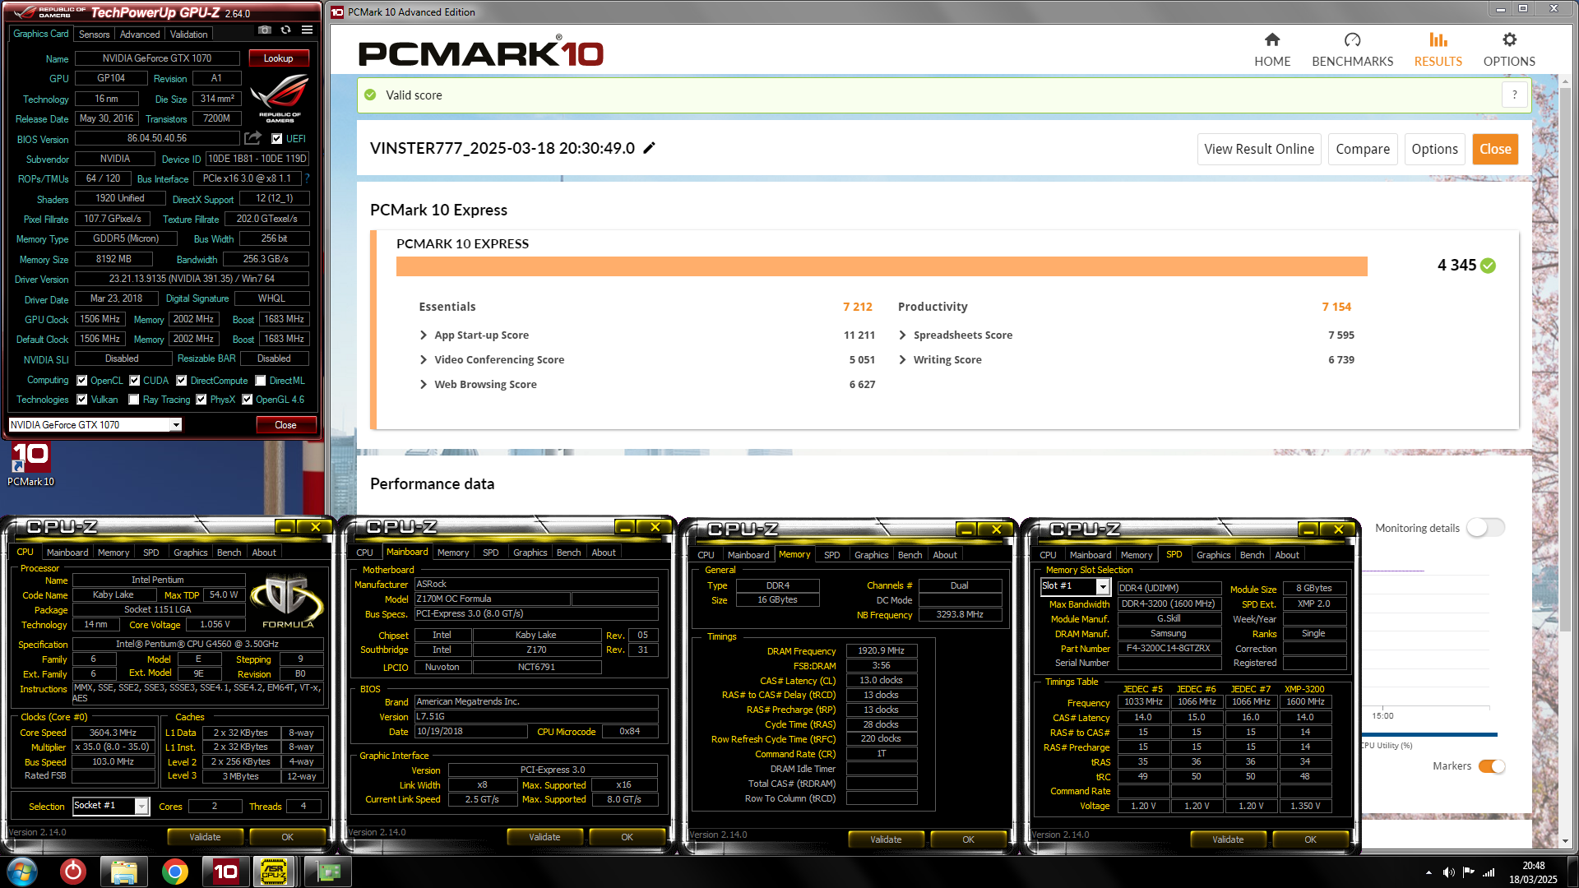Screen dimensions: 1579x888
Task: Expand App Start-up Score
Action: (x=424, y=335)
